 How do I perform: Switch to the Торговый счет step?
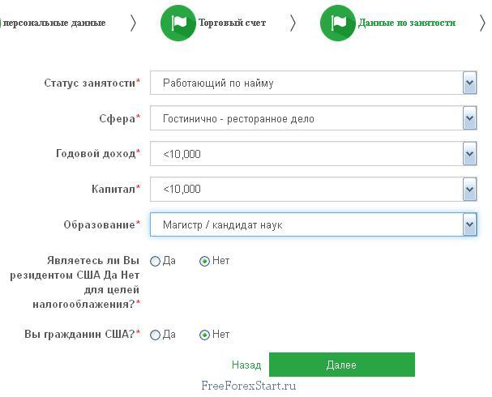tap(232, 23)
